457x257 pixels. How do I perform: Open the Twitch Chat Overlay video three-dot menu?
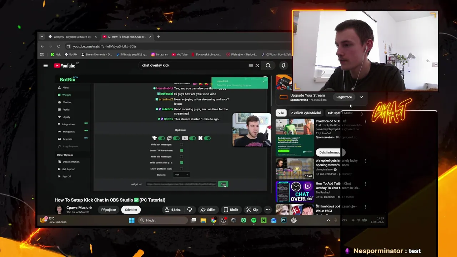(365, 184)
